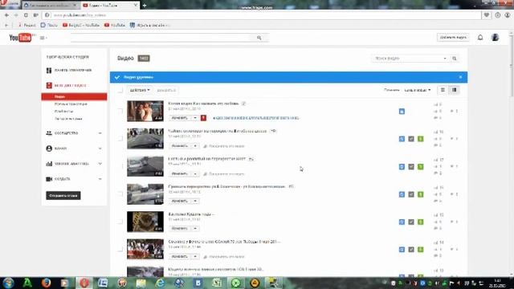Tick checkbox of first video row
The height and width of the screenshot is (289, 514).
pos(120,111)
